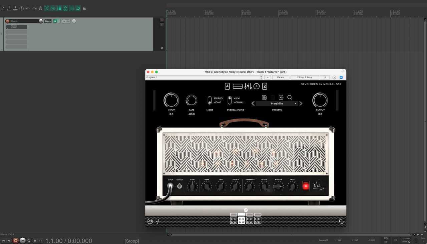Toggle the red amp power switch
The image size is (427, 244).
coord(306,186)
